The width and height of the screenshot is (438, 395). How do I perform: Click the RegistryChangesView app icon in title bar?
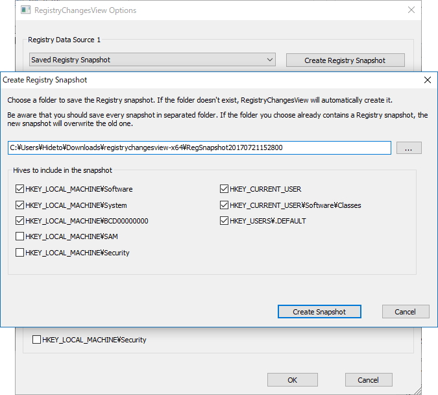coord(25,10)
